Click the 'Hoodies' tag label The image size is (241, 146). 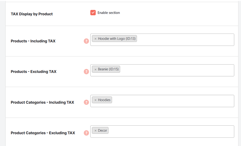pyautogui.click(x=104, y=100)
